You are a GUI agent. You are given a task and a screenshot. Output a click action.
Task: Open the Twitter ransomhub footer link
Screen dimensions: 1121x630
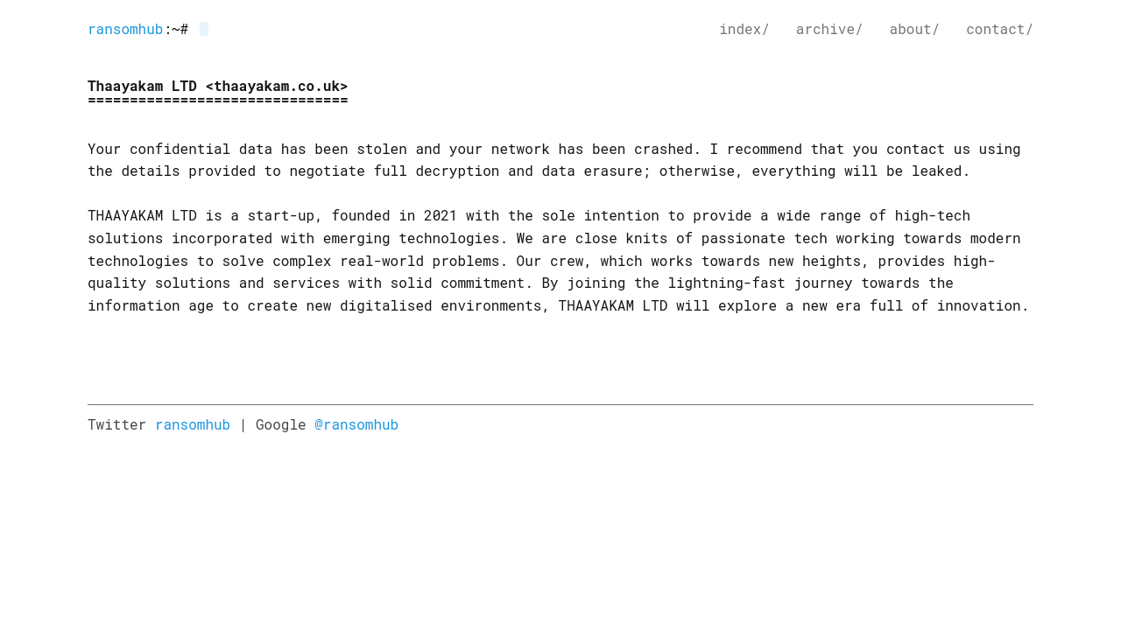(193, 424)
